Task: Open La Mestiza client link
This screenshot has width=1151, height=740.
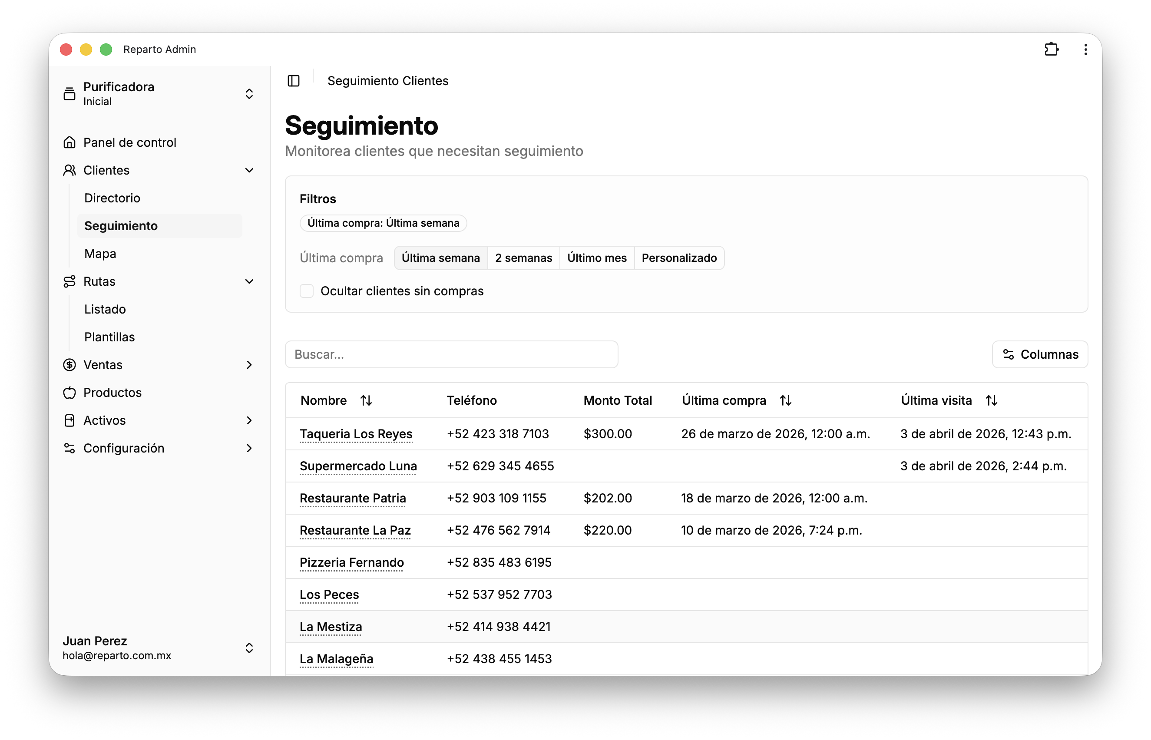Action: point(331,627)
